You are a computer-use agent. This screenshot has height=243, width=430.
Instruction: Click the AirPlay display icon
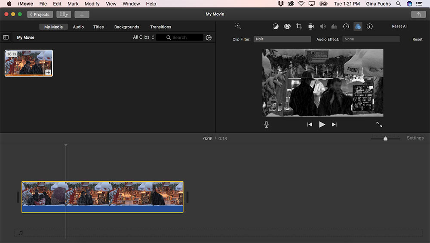point(311,4)
